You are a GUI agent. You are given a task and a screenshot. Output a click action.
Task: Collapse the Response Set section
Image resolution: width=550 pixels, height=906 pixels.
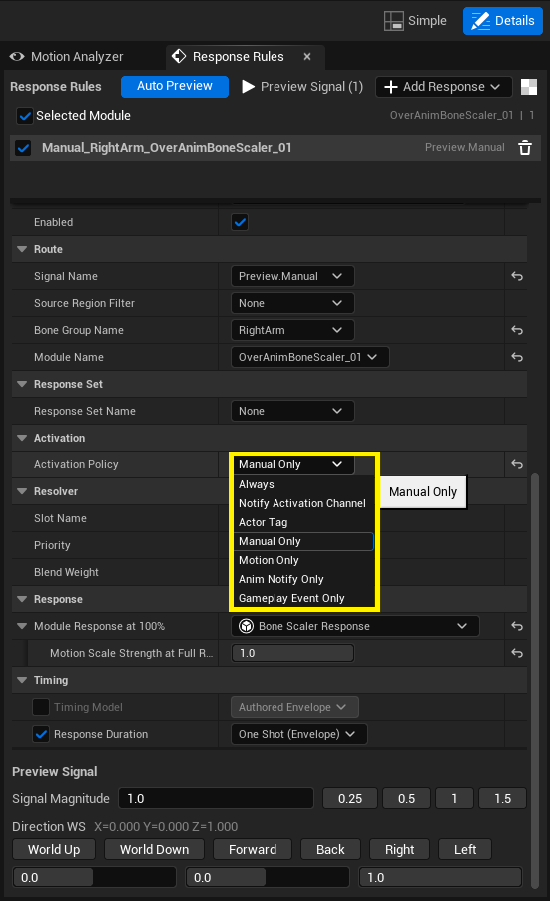point(22,384)
